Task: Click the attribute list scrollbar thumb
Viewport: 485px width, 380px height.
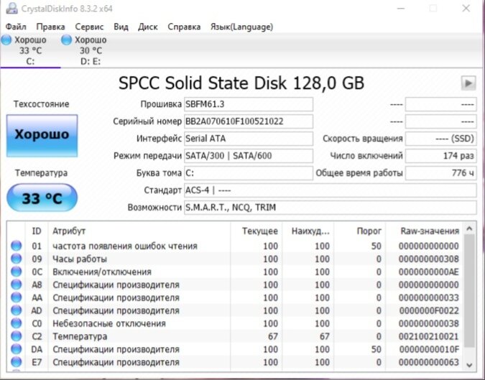Action: [469, 291]
